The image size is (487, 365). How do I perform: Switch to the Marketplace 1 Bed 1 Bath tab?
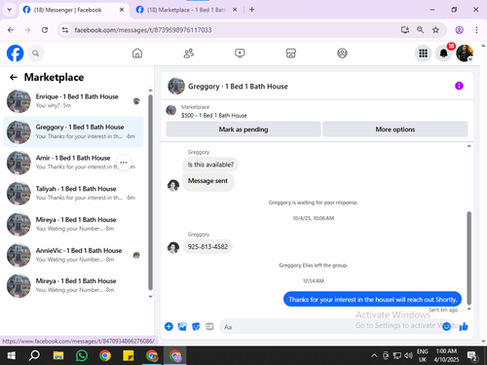click(x=187, y=10)
